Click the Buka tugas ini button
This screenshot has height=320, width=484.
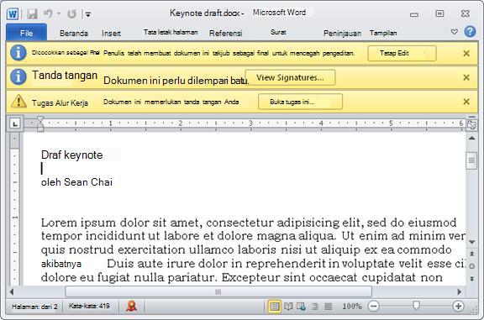[x=300, y=102]
